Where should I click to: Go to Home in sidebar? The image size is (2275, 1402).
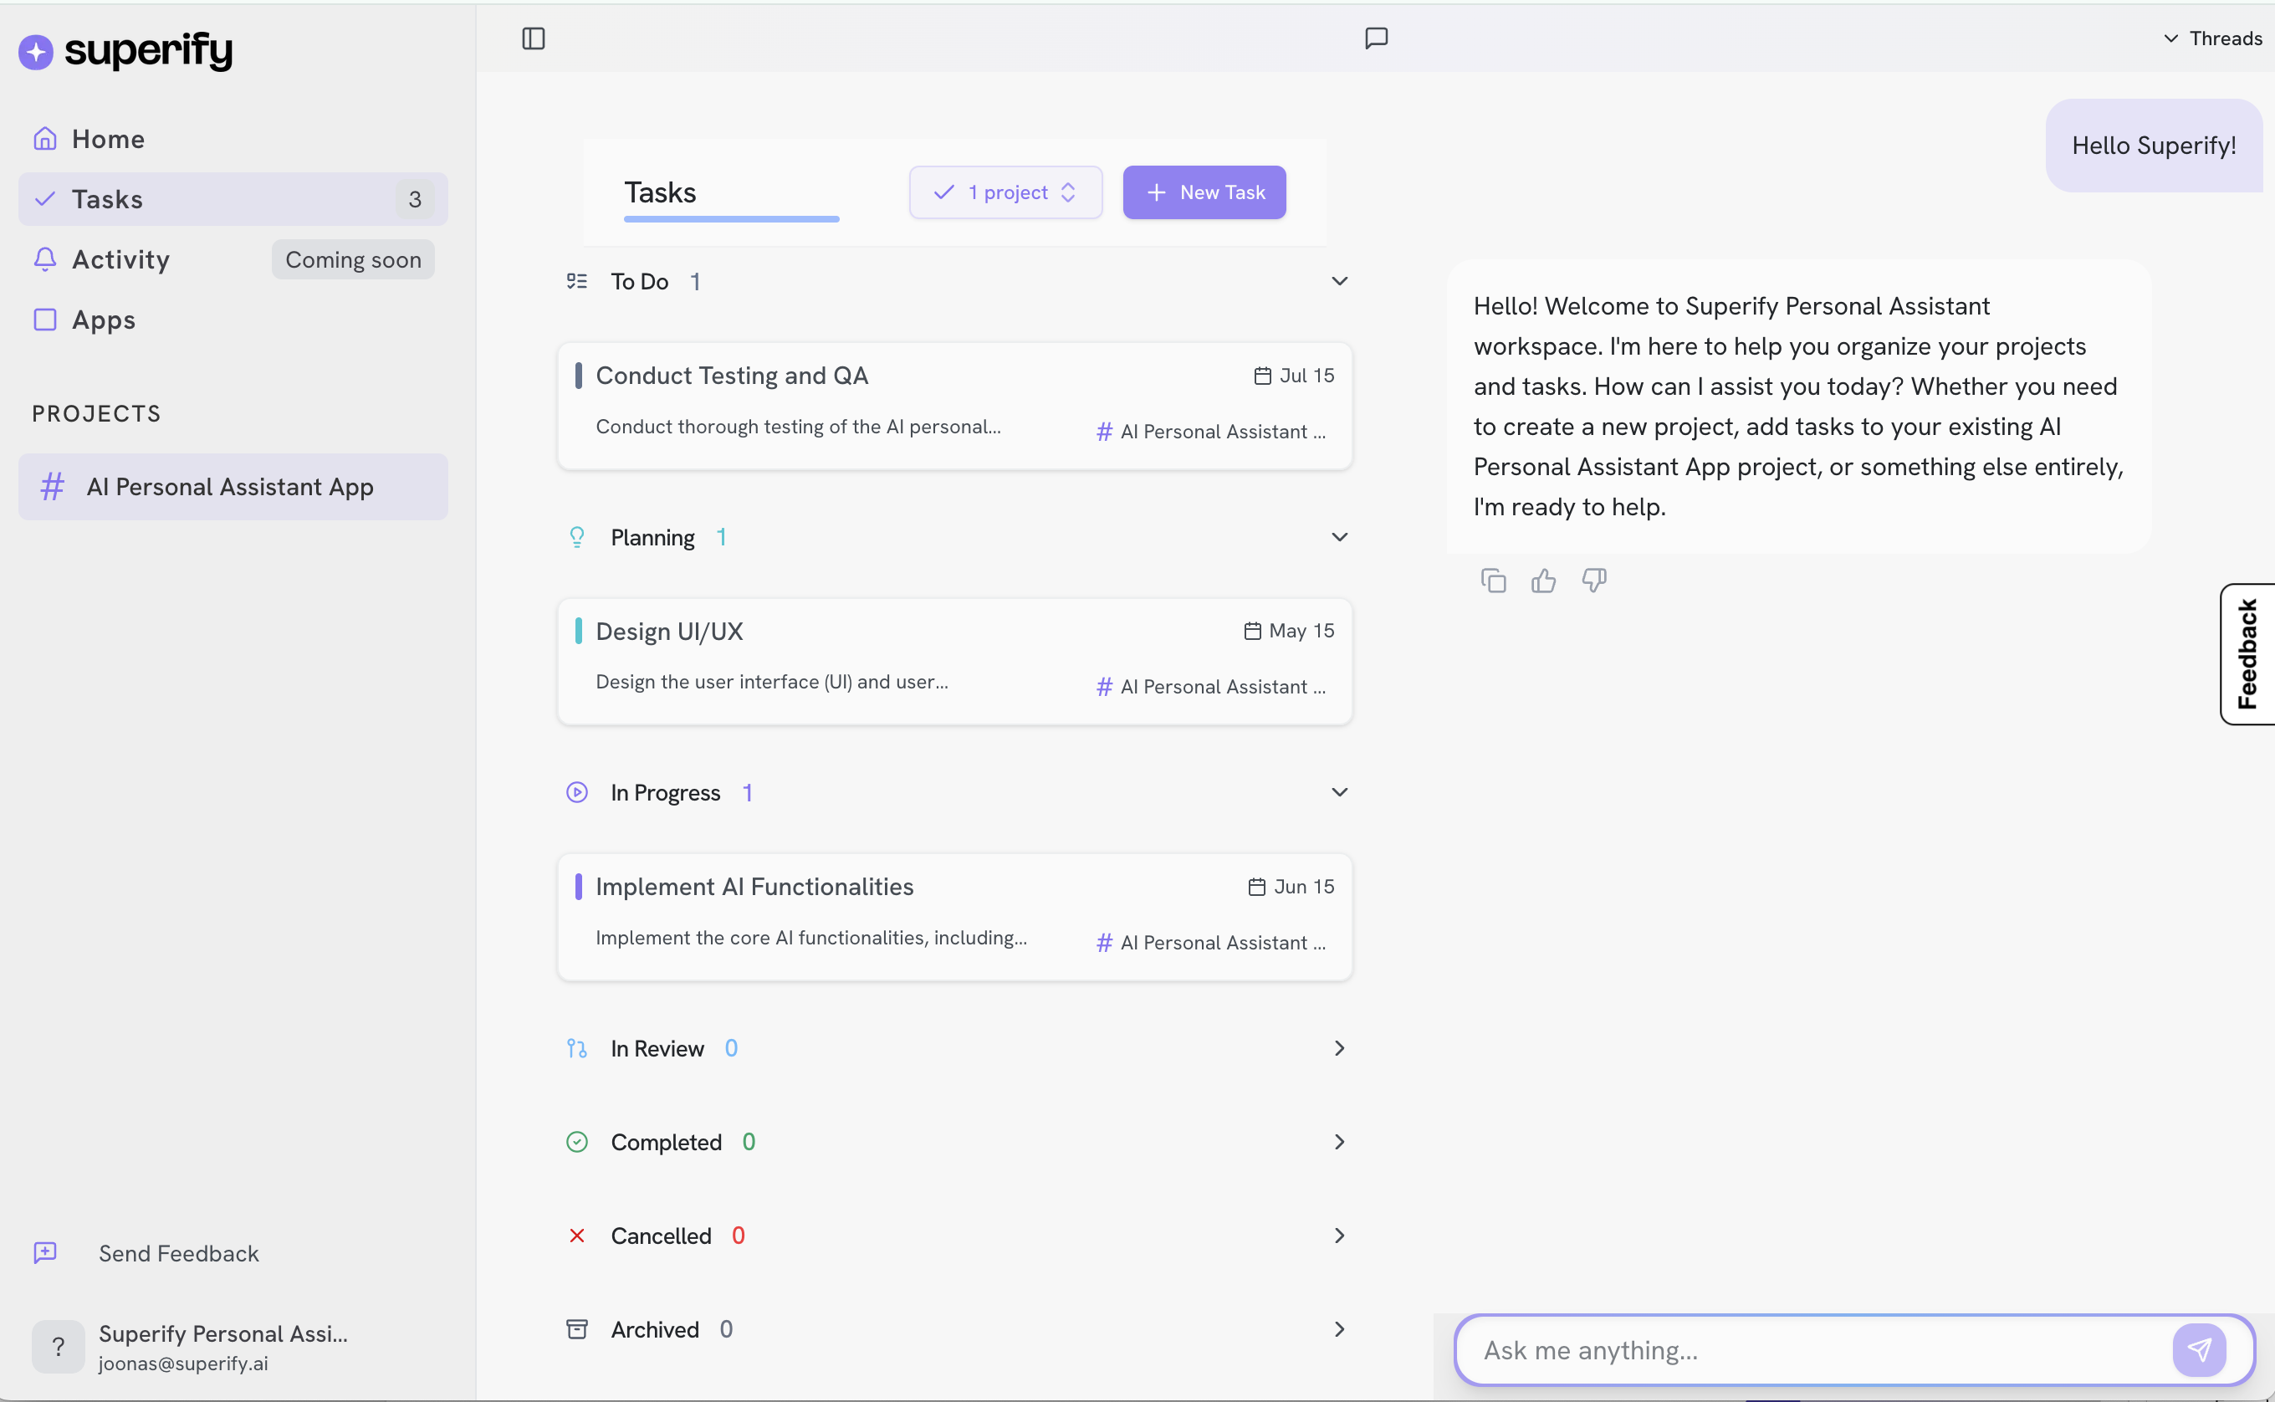coord(108,139)
